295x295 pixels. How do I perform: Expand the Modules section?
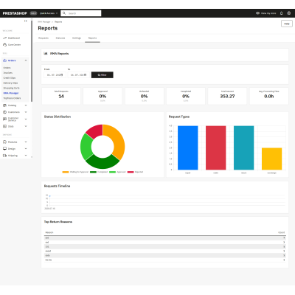coord(26,142)
